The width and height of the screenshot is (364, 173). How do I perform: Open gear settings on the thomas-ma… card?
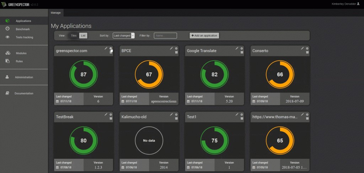(x=307, y=115)
